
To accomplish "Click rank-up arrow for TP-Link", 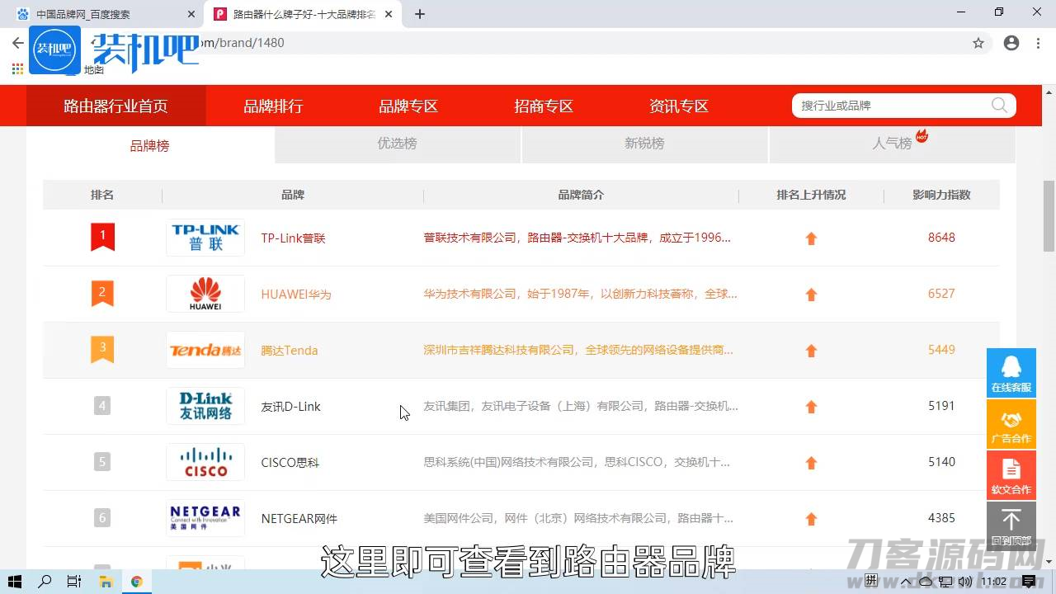I will [811, 238].
